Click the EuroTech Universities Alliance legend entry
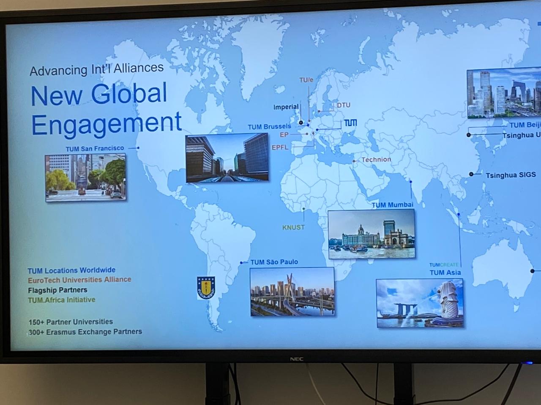Screen dimensions: 541x405 click(x=79, y=280)
